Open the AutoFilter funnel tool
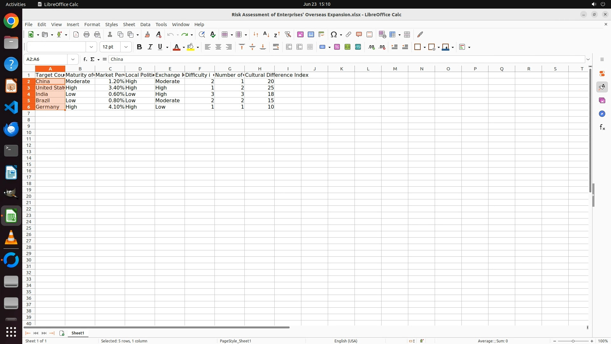This screenshot has height=344, width=611. click(288, 34)
